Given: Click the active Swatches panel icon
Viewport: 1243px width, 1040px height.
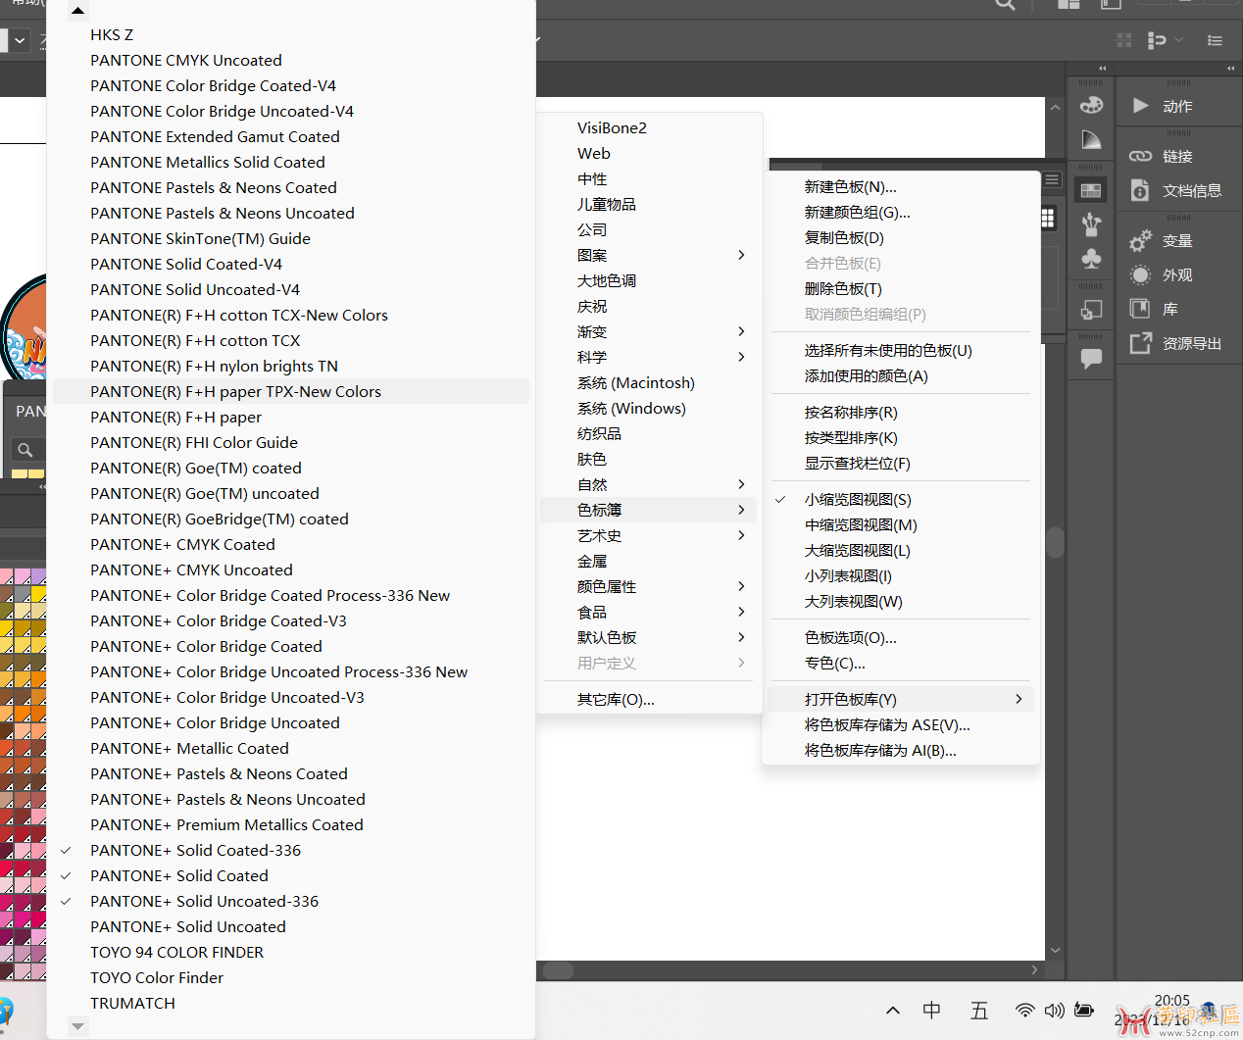Looking at the screenshot, I should tap(1091, 190).
